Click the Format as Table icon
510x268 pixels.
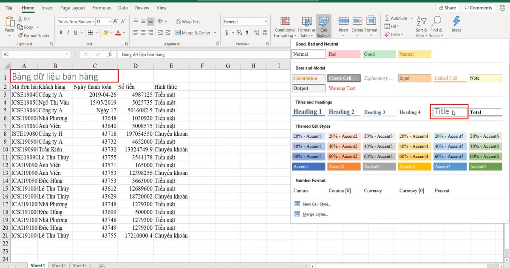[306, 26]
